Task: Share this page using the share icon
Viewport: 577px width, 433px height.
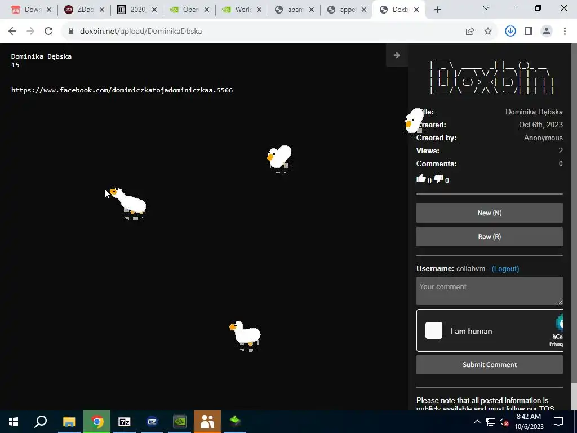Action: 470,32
